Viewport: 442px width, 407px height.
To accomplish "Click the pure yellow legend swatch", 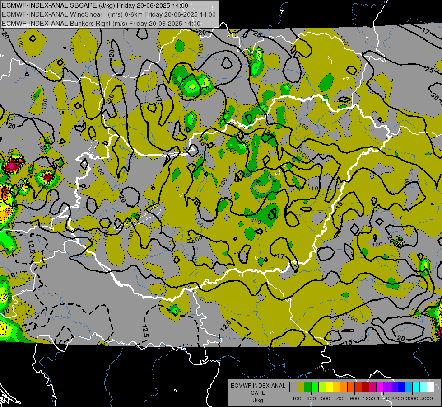I will coord(329,387).
